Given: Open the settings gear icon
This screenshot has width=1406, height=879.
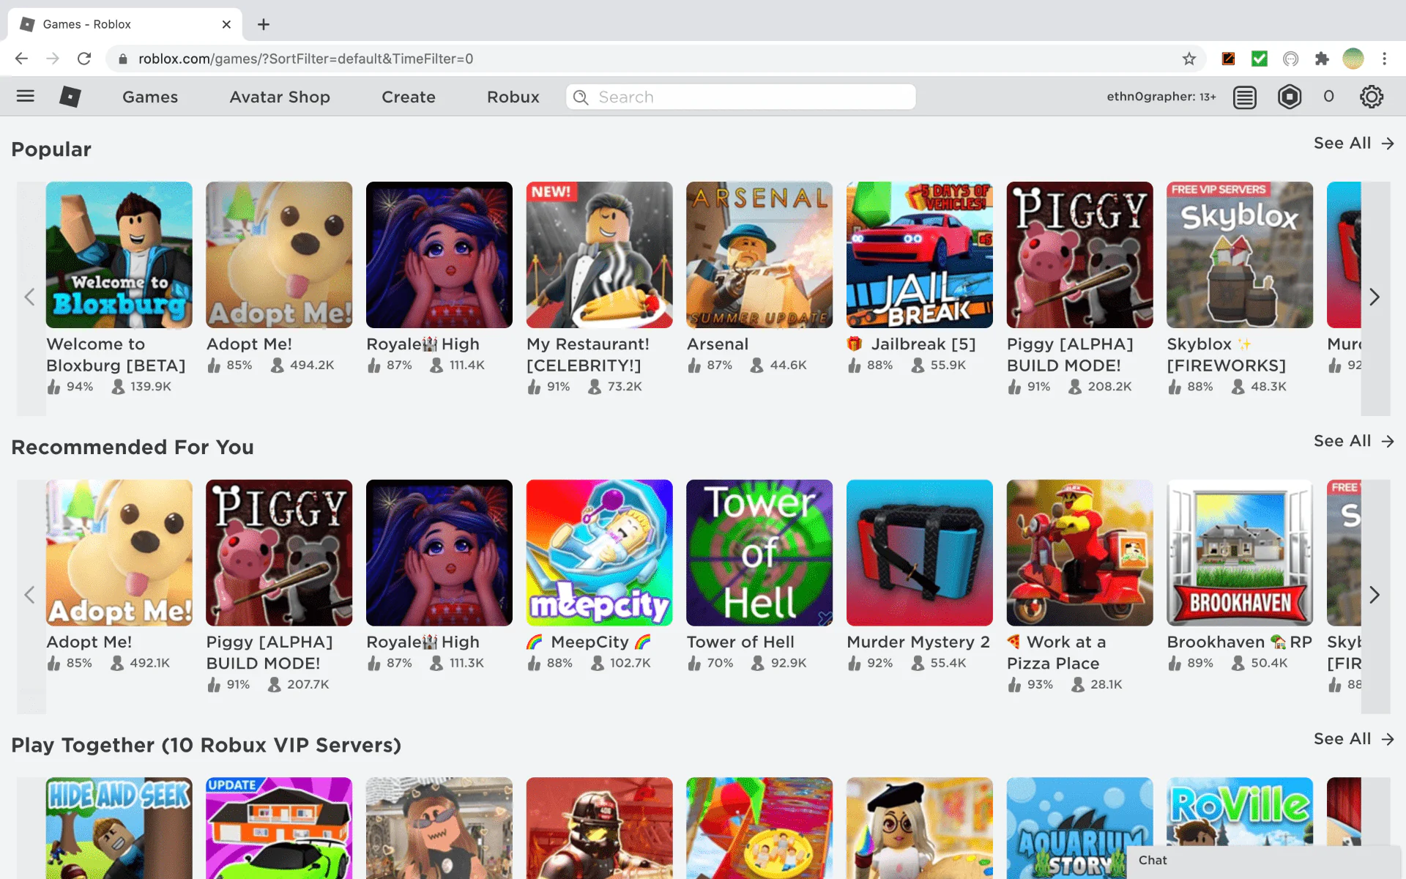Looking at the screenshot, I should 1371,97.
